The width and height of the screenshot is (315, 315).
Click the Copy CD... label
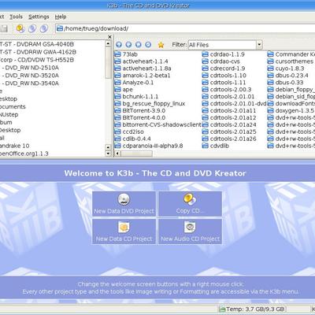coord(190,211)
